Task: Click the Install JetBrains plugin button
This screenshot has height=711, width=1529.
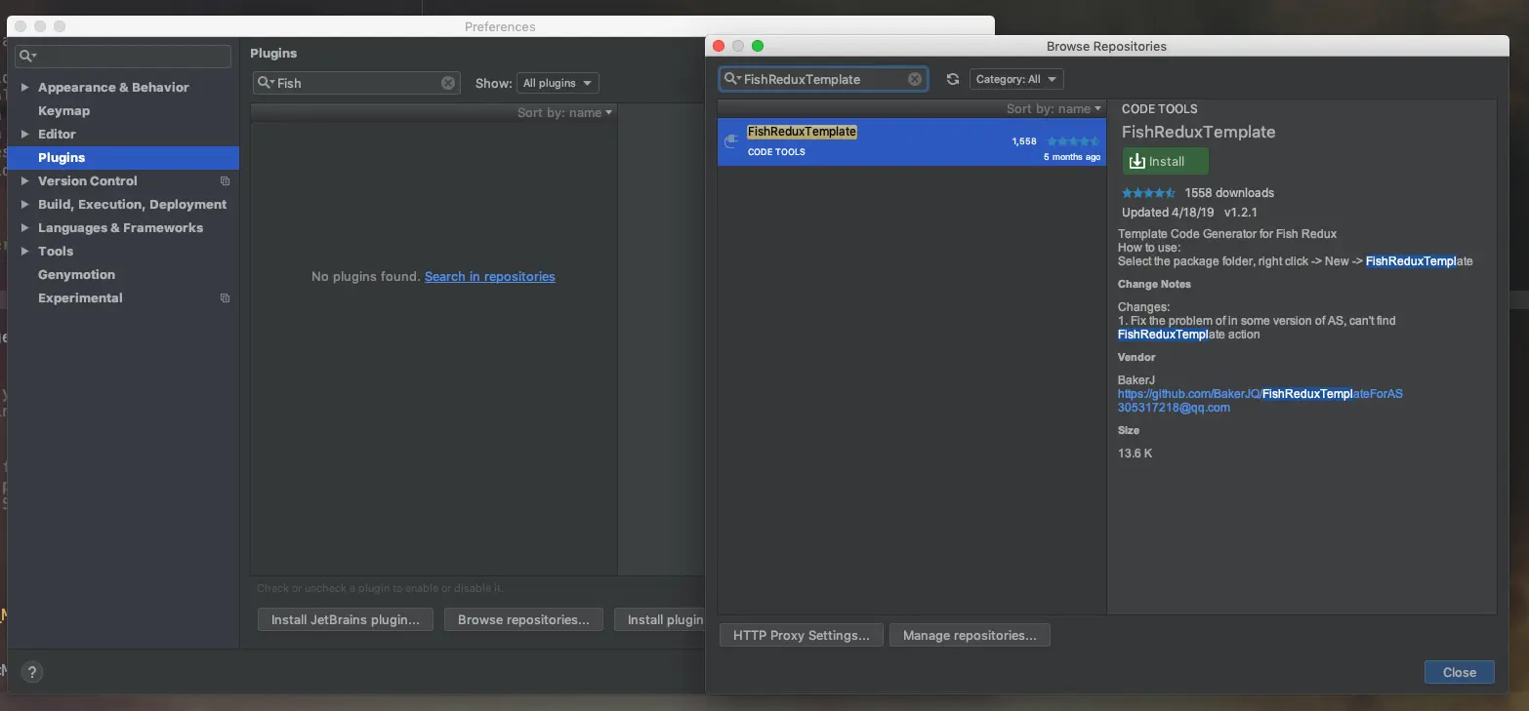Action: point(346,619)
